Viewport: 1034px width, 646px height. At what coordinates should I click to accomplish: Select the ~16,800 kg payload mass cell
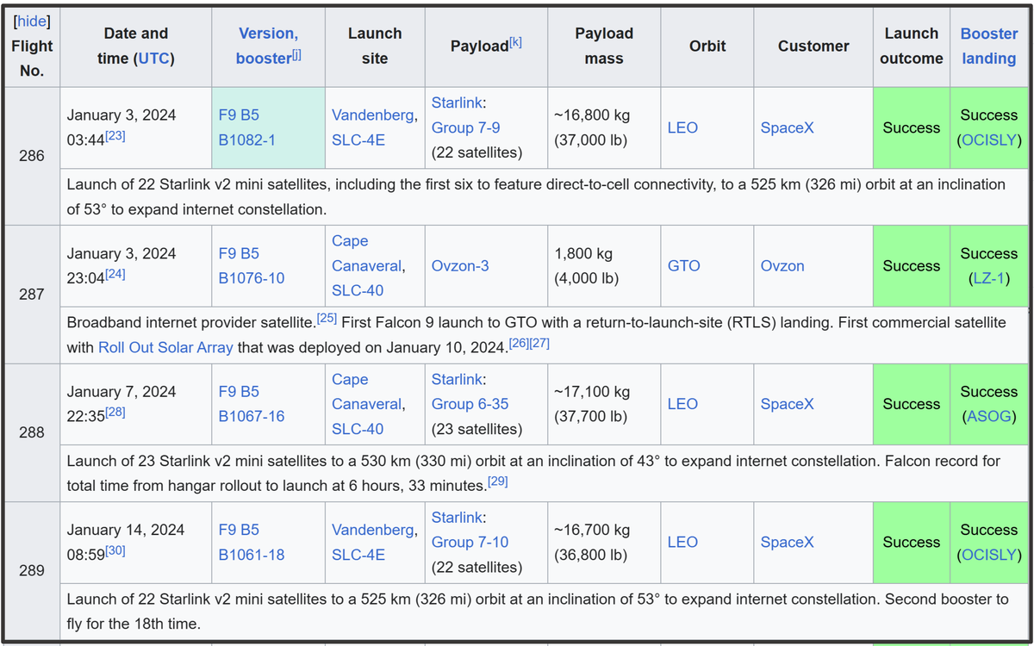pyautogui.click(x=604, y=127)
